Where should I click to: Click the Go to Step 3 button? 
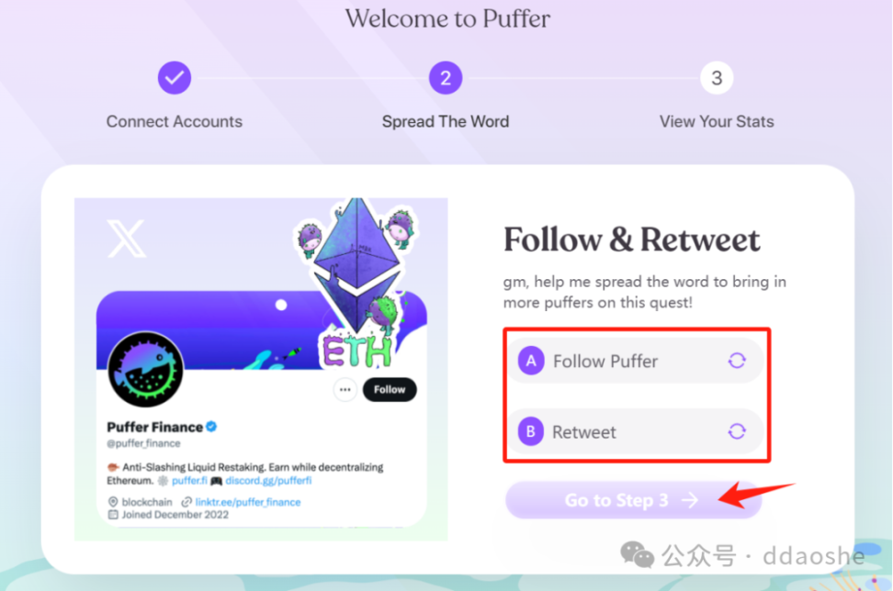point(633,500)
